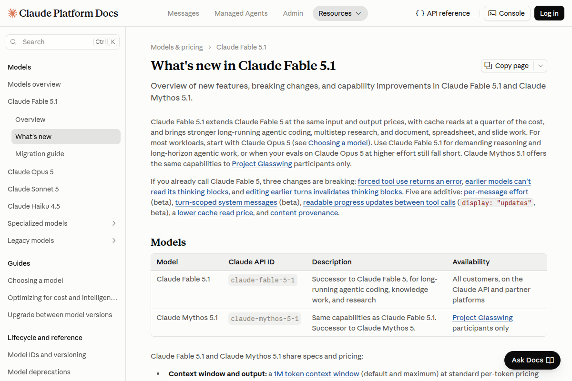Follow the Choosing a model inline link
The height and width of the screenshot is (381, 572).
click(338, 143)
